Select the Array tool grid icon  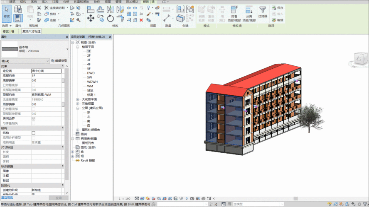[x=129, y=14]
